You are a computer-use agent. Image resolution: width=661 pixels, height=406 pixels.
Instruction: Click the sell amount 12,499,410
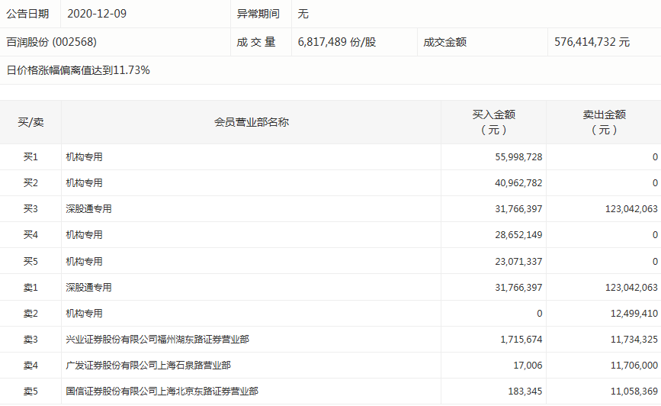pyautogui.click(x=631, y=314)
